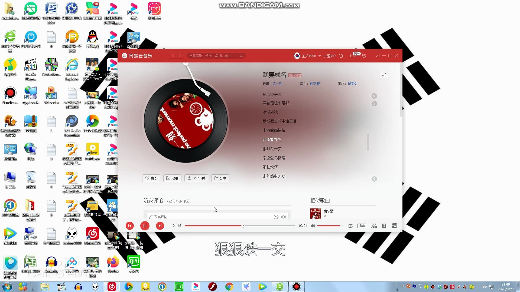Click Windows Start button
The width and height of the screenshot is (520, 292).
coord(7,287)
